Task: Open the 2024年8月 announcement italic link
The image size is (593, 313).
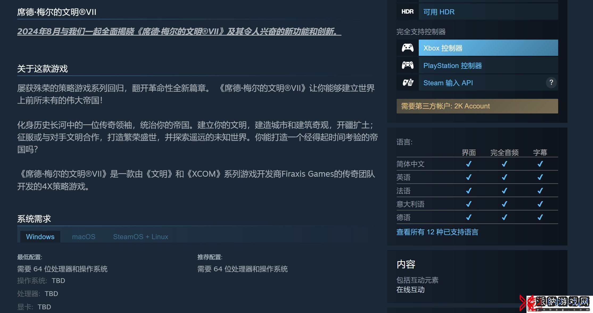Action: (179, 31)
